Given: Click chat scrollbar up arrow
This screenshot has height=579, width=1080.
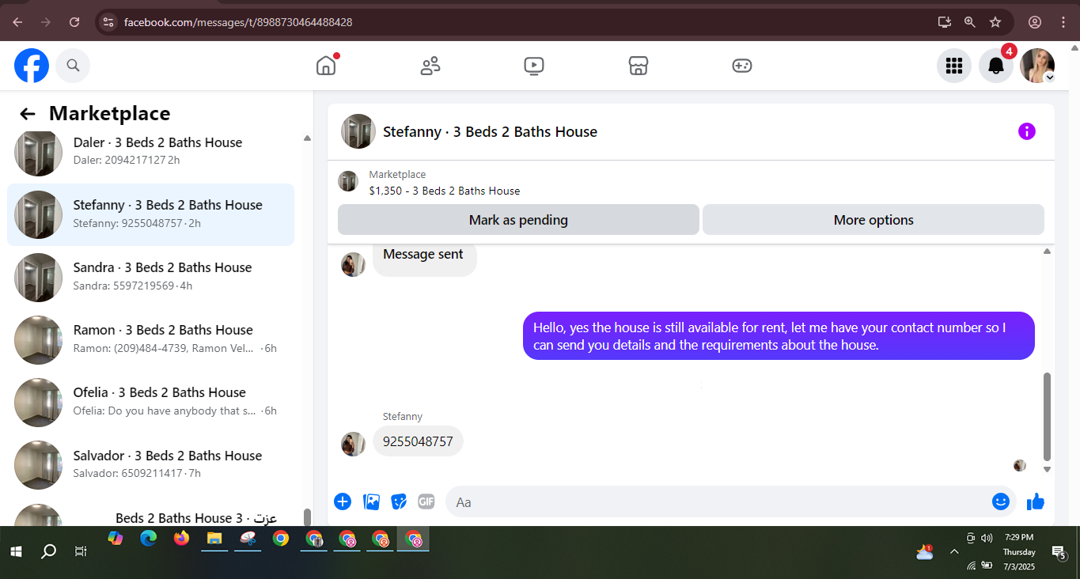Looking at the screenshot, I should (x=1047, y=251).
